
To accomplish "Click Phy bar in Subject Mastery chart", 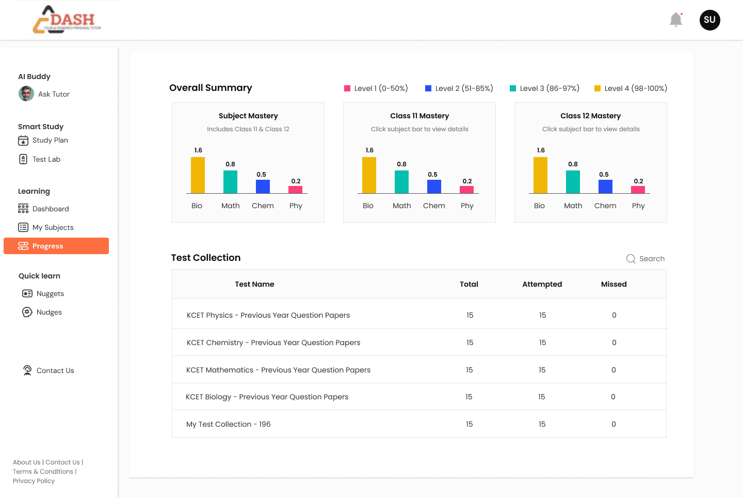I will pos(295,190).
